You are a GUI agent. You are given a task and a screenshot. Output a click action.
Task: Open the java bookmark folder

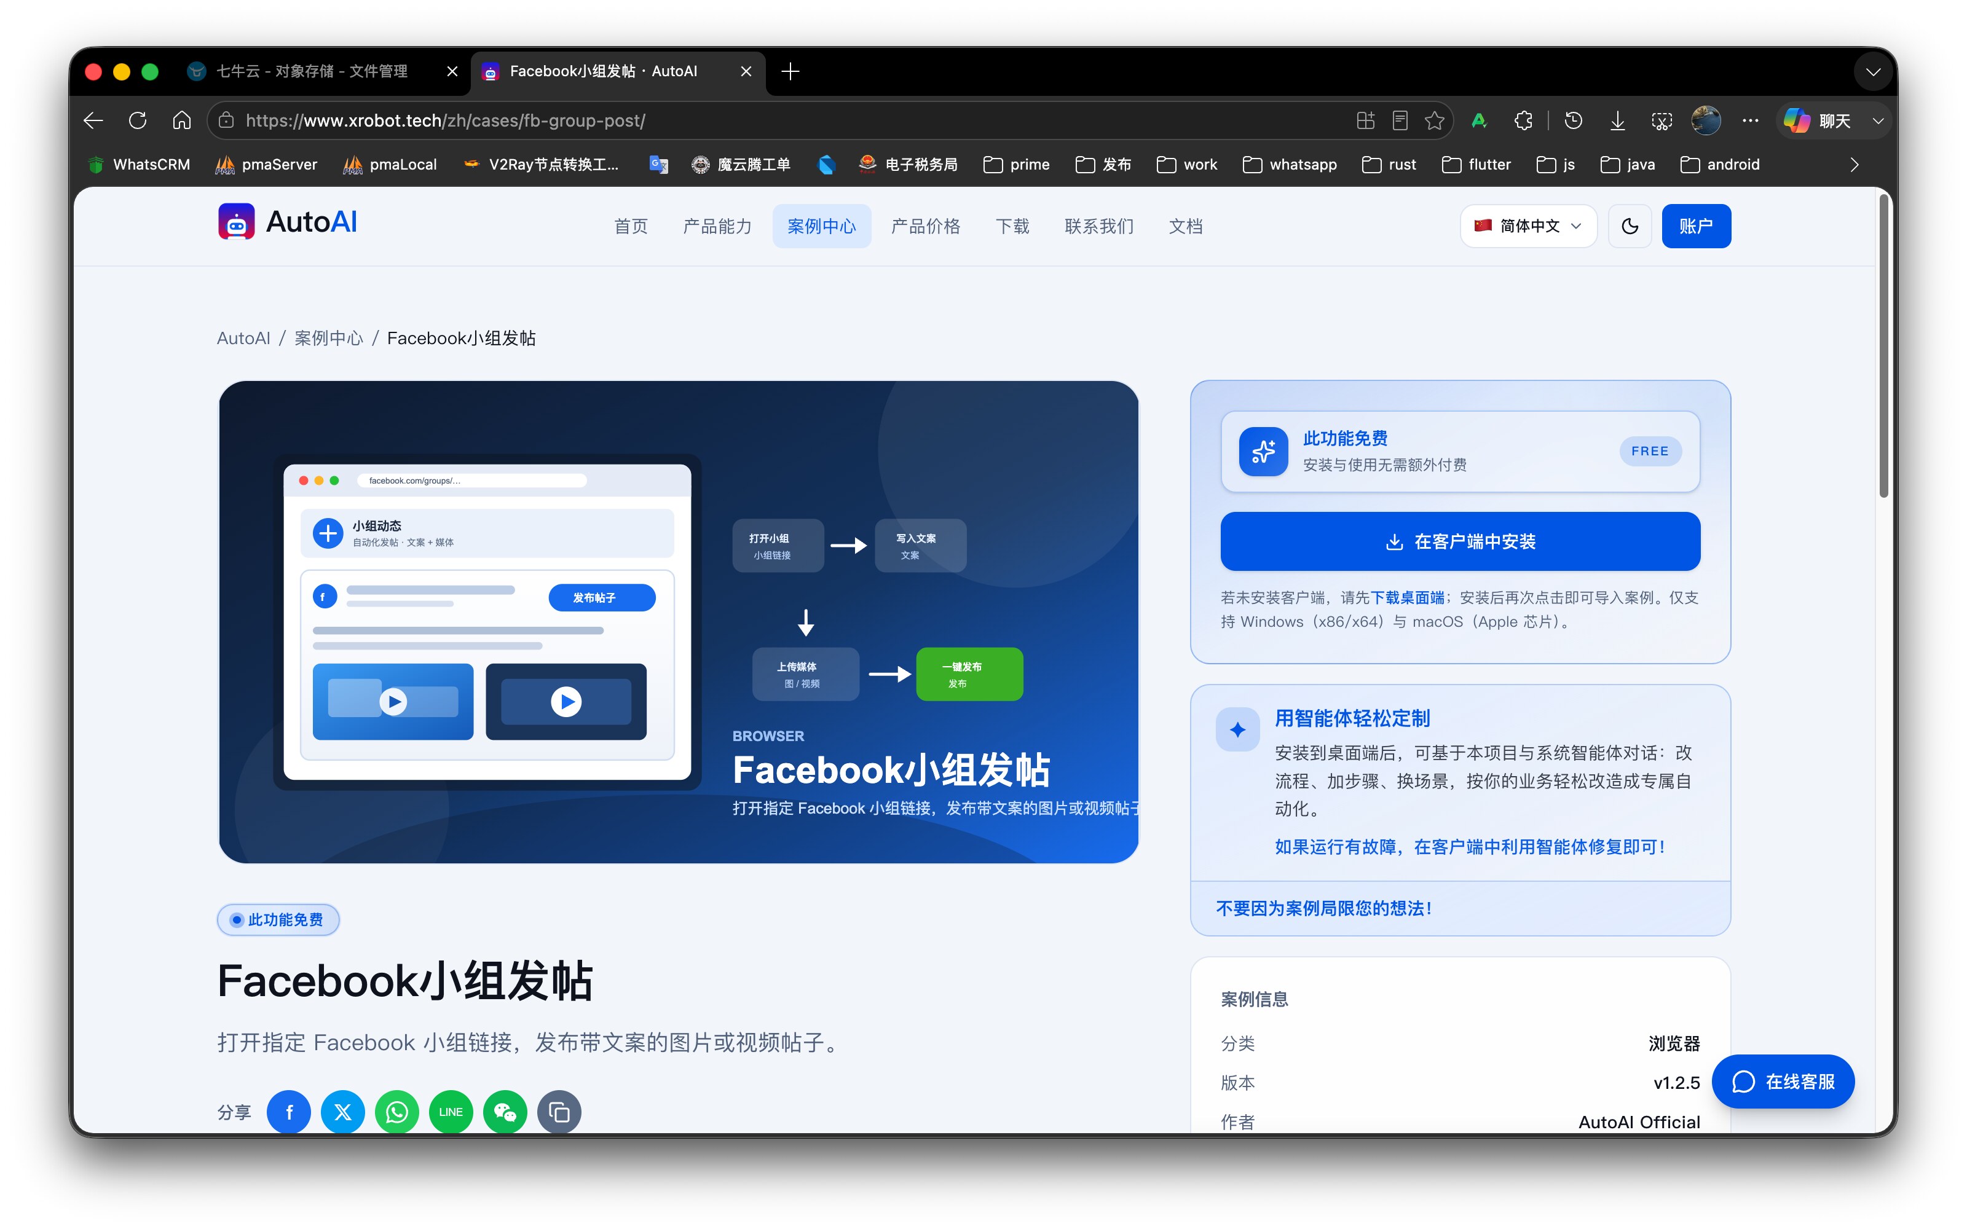pyautogui.click(x=1627, y=164)
